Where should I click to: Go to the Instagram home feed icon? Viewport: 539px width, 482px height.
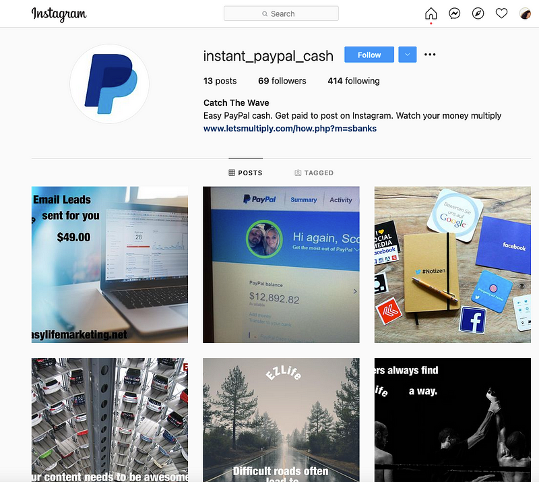tap(431, 13)
